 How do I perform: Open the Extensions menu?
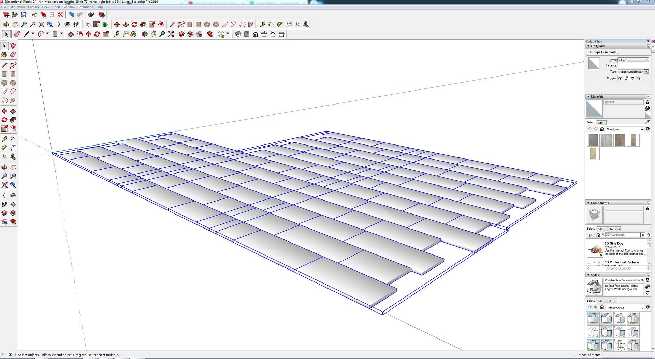[85, 7]
